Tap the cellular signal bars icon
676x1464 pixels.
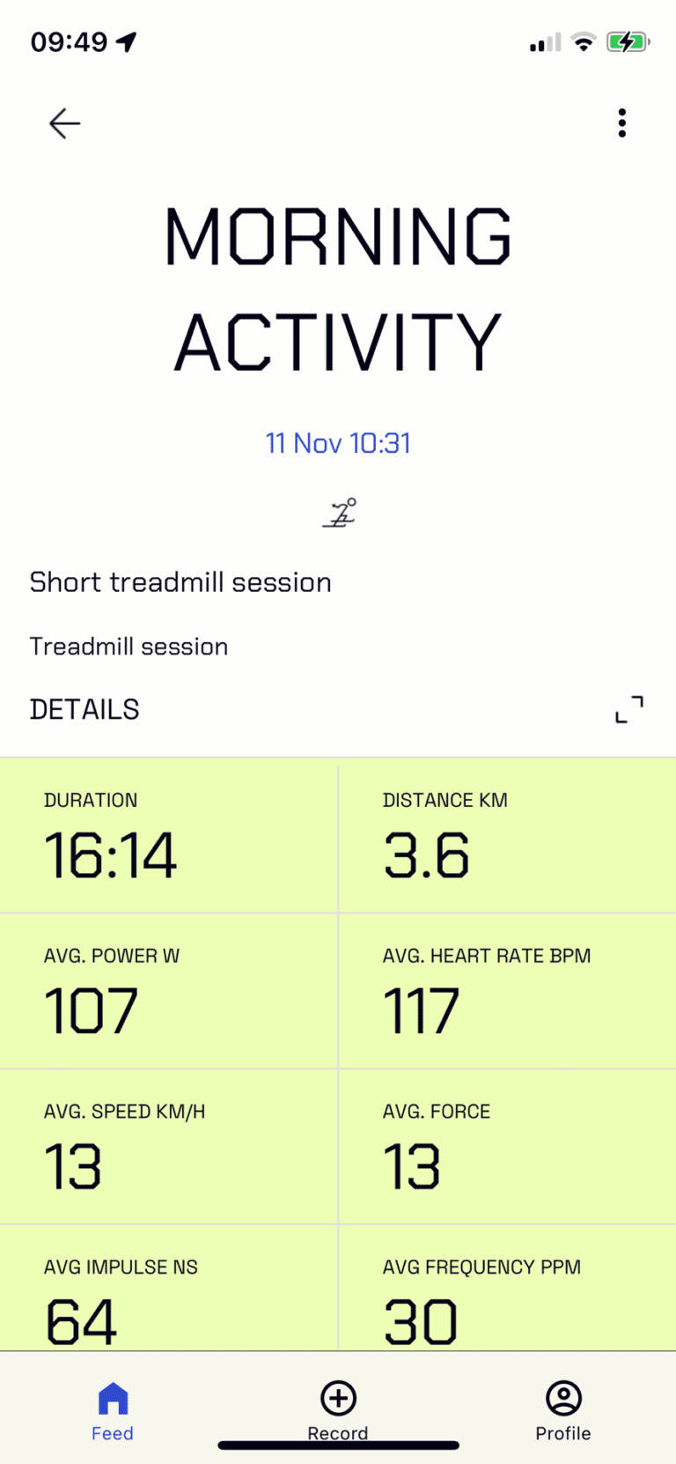coord(545,42)
